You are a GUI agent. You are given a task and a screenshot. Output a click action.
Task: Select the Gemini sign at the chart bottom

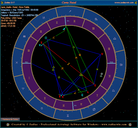[x=68, y=115]
